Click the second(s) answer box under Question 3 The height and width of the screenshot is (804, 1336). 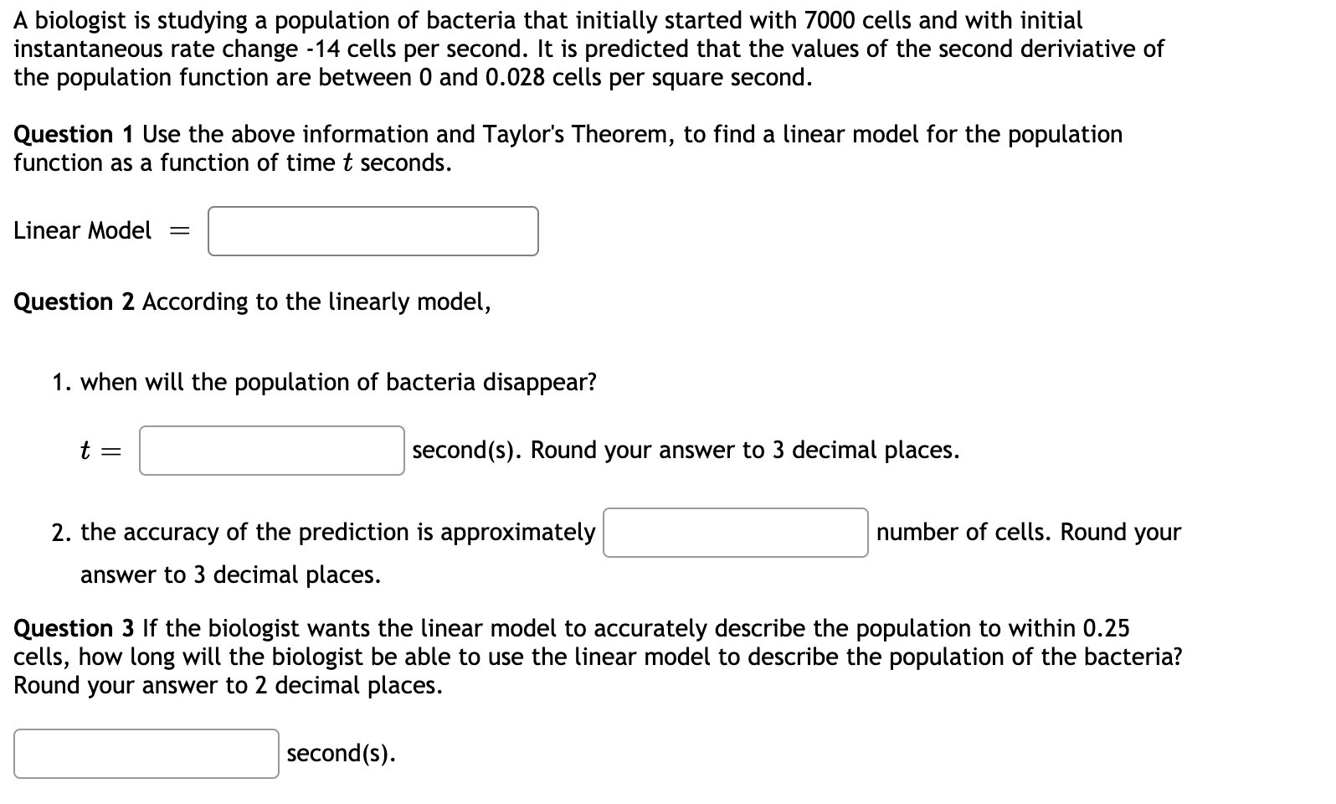pos(146,753)
